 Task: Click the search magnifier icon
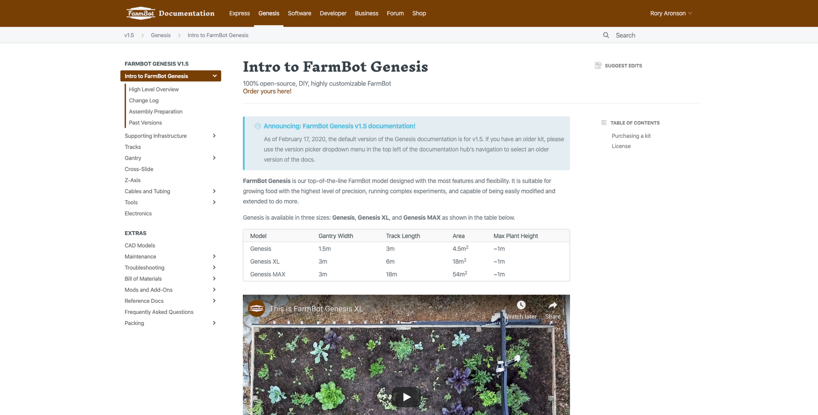click(606, 35)
